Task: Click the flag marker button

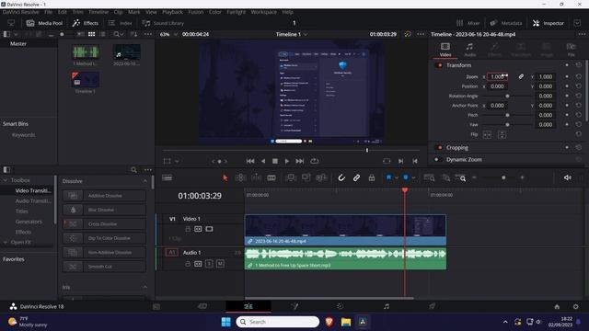Action: [x=388, y=177]
